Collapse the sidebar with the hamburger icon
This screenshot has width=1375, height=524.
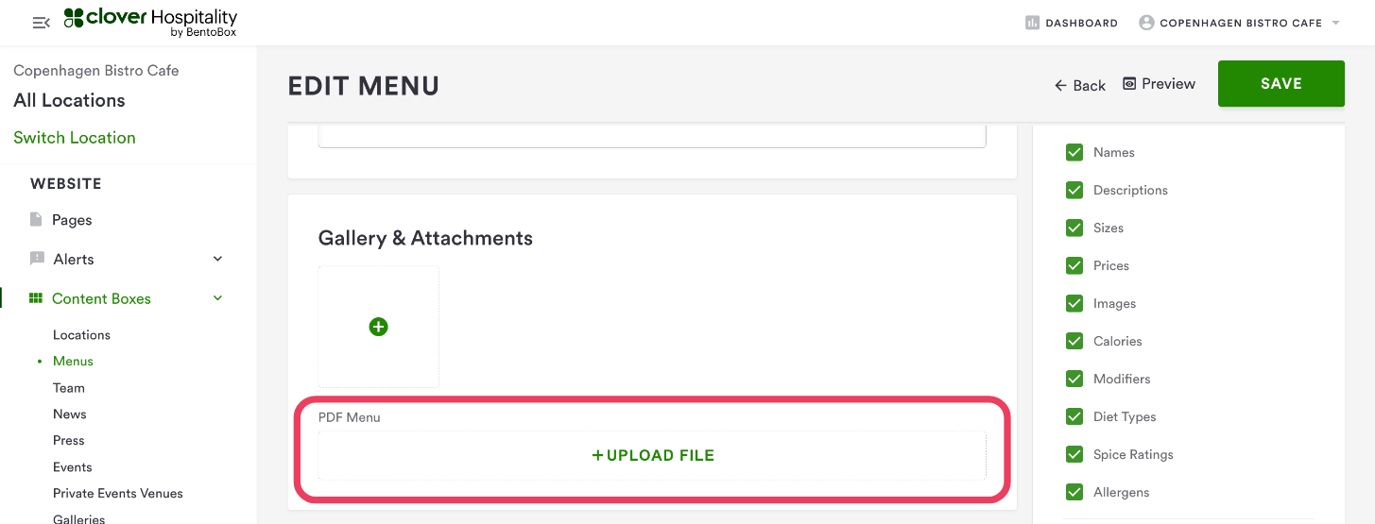[x=41, y=23]
